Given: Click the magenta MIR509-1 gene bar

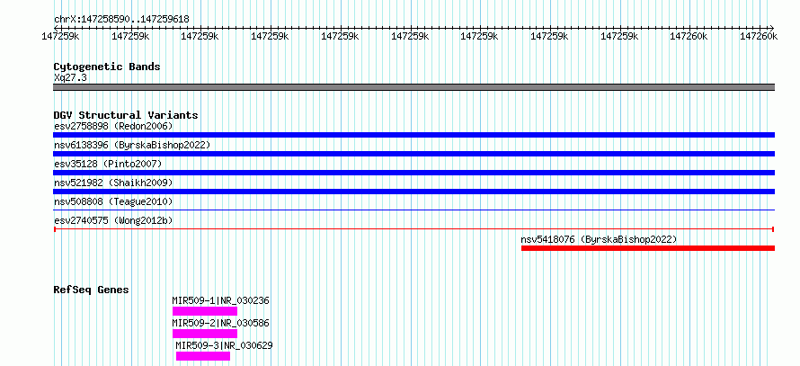Looking at the screenshot, I should click(205, 311).
